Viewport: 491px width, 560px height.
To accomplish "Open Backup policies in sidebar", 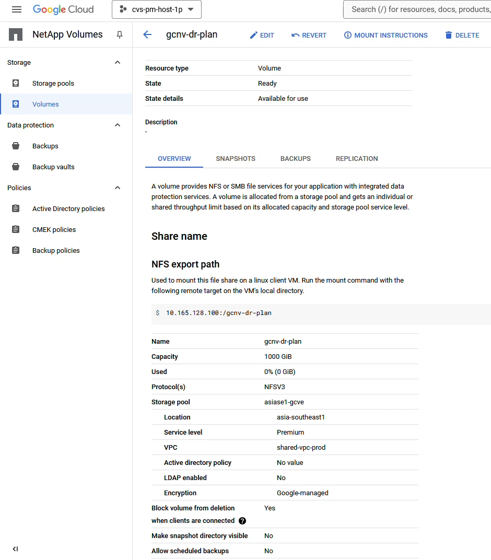I will [x=56, y=250].
